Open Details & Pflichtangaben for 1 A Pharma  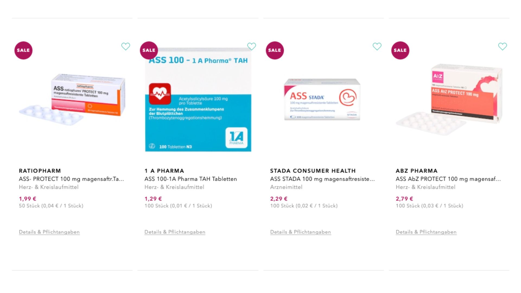[175, 232]
